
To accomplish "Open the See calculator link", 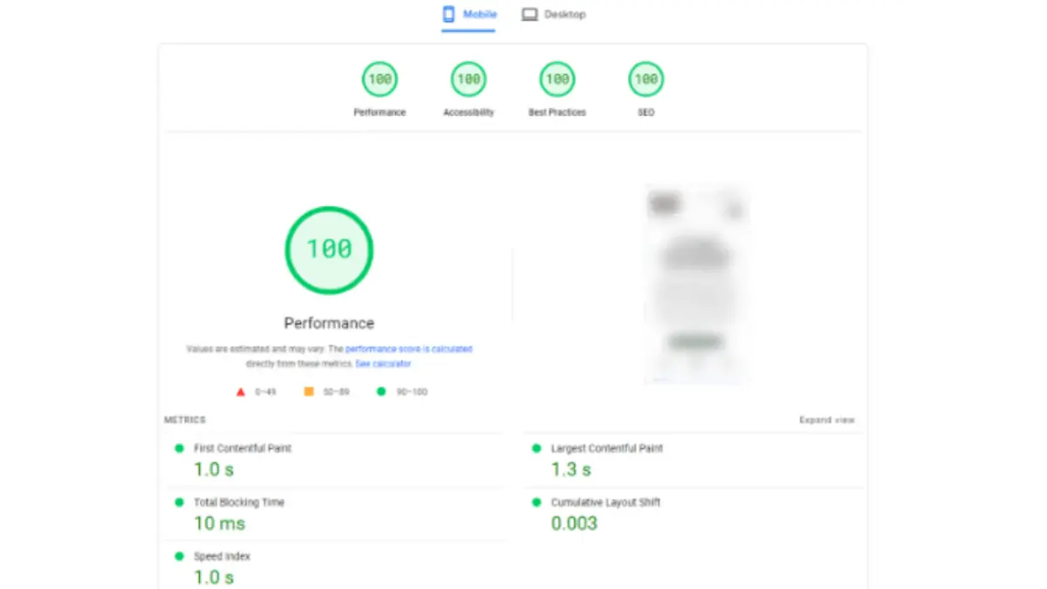I will tap(384, 364).
